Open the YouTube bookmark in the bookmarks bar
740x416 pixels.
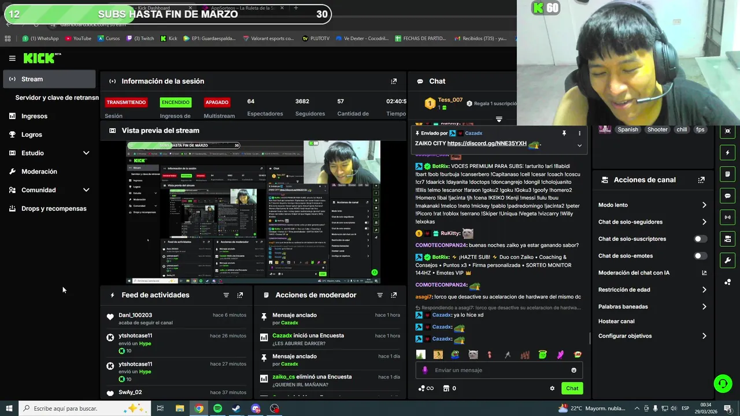78,39
